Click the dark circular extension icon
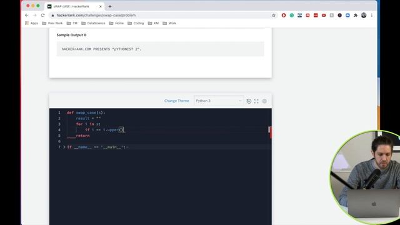Screen dimensions: 400x225 click(339, 15)
